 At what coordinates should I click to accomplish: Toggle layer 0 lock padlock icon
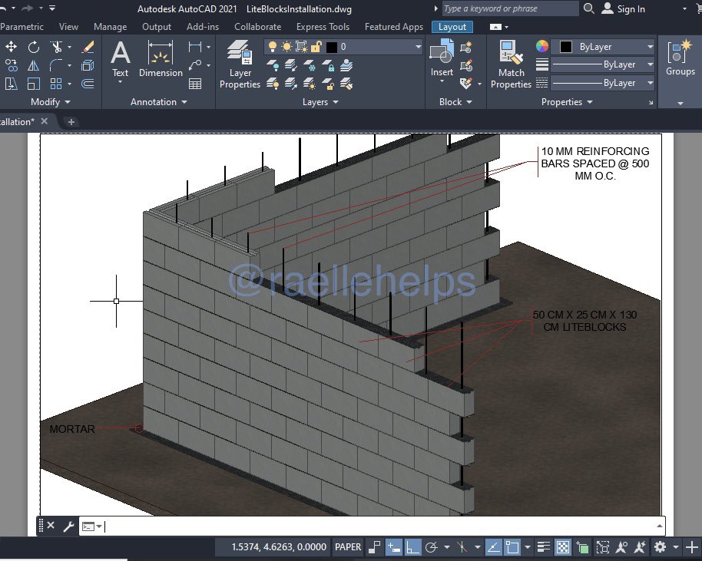click(316, 47)
